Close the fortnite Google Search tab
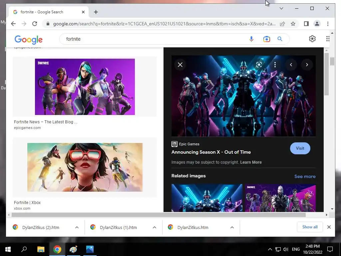The image size is (341, 256). pos(83,12)
